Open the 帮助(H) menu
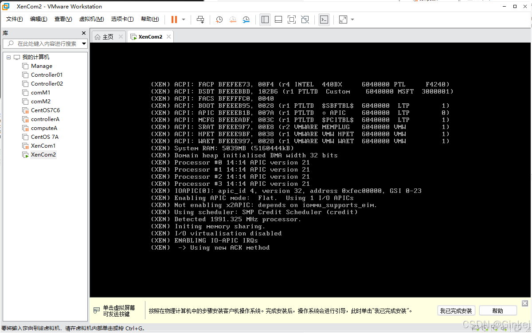Viewport: 532px width, 333px height. coord(150,19)
